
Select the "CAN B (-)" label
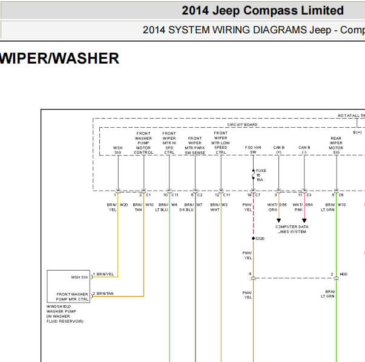click(x=304, y=150)
